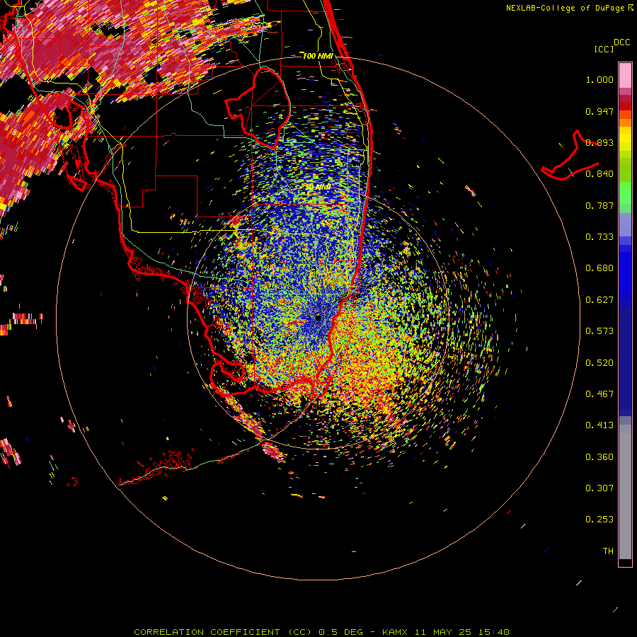Click the 1.000 scale value

599,79
